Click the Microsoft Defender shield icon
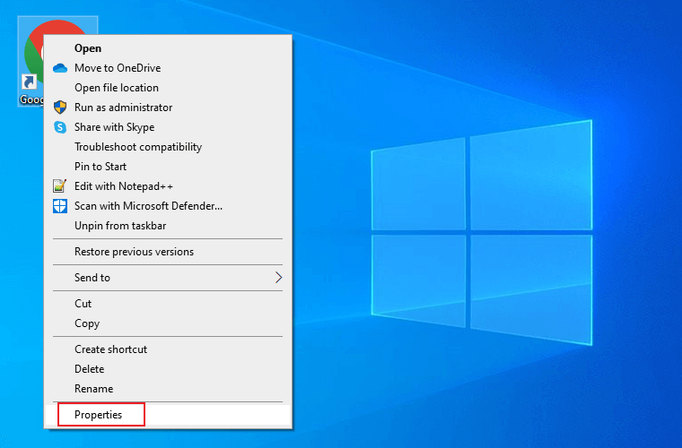Viewport: 682px width, 448px height. click(x=60, y=206)
